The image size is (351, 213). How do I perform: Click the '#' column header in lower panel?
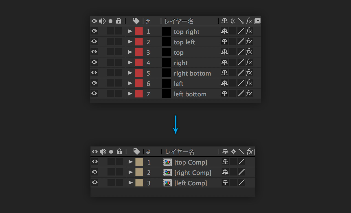(x=148, y=152)
